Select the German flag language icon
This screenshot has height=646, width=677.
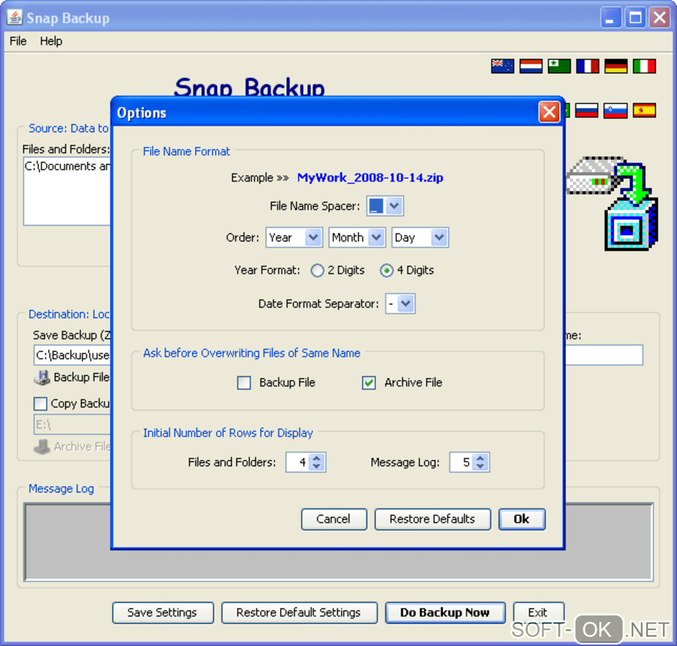616,66
